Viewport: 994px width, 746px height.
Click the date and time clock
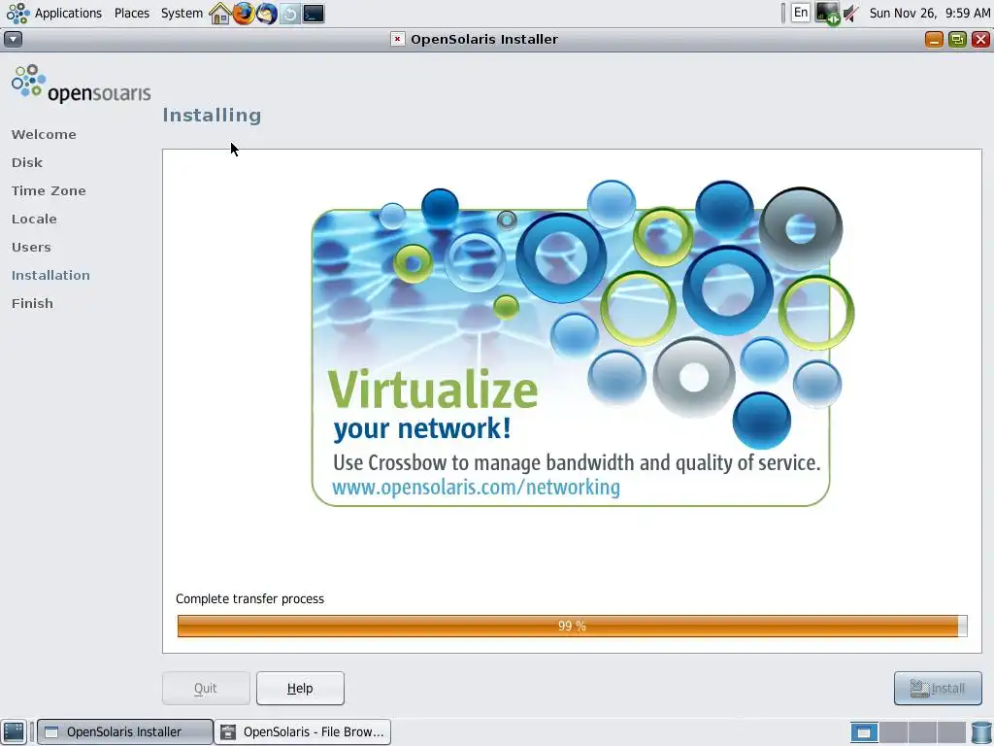[x=929, y=13]
